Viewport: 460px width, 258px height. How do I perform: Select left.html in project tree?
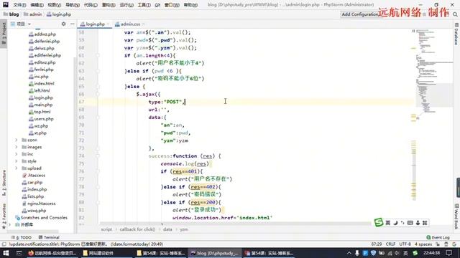click(39, 90)
